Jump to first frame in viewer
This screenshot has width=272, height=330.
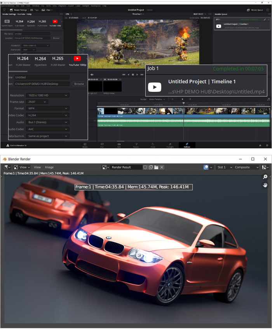(124, 74)
